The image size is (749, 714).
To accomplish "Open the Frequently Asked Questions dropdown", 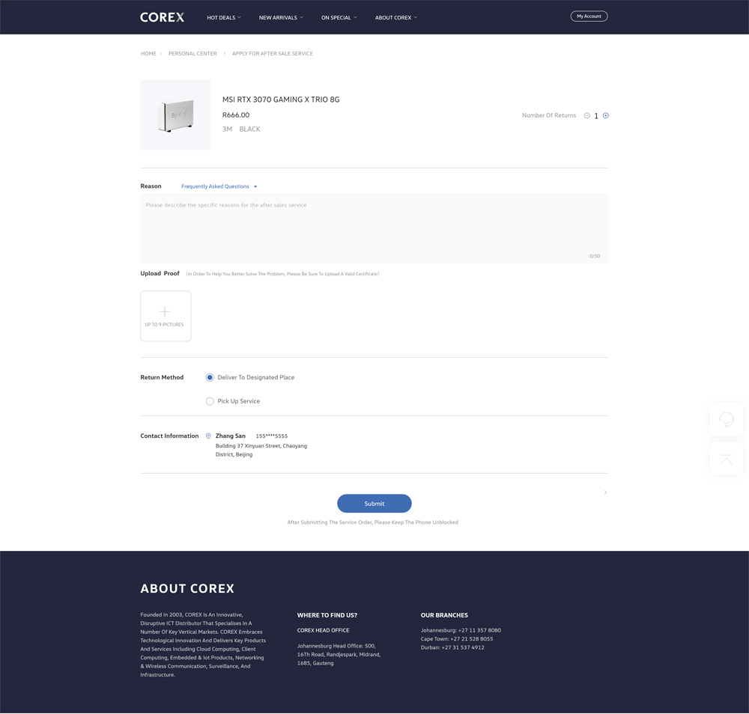I will tap(219, 186).
